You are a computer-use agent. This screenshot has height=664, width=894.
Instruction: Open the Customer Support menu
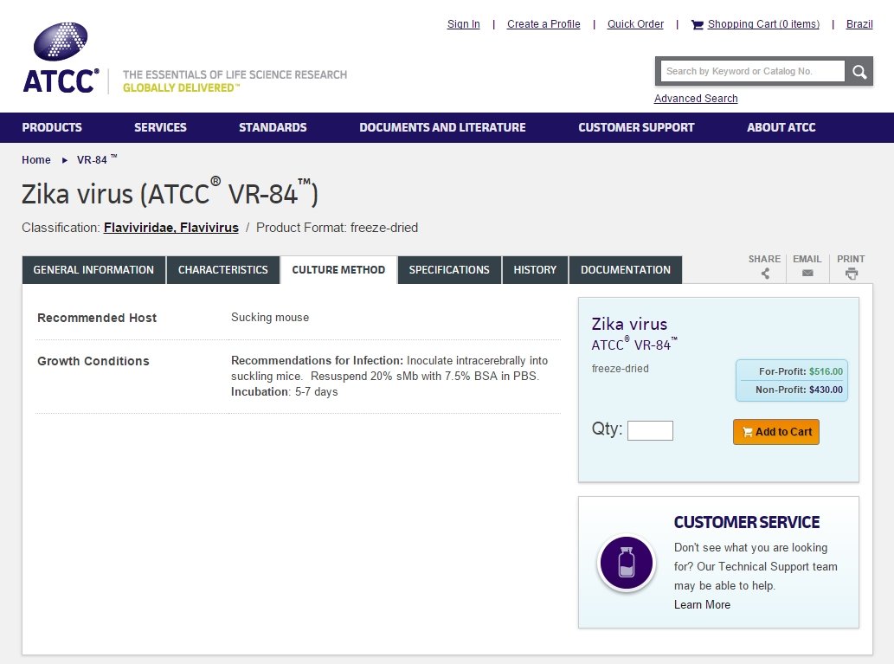[x=636, y=128]
